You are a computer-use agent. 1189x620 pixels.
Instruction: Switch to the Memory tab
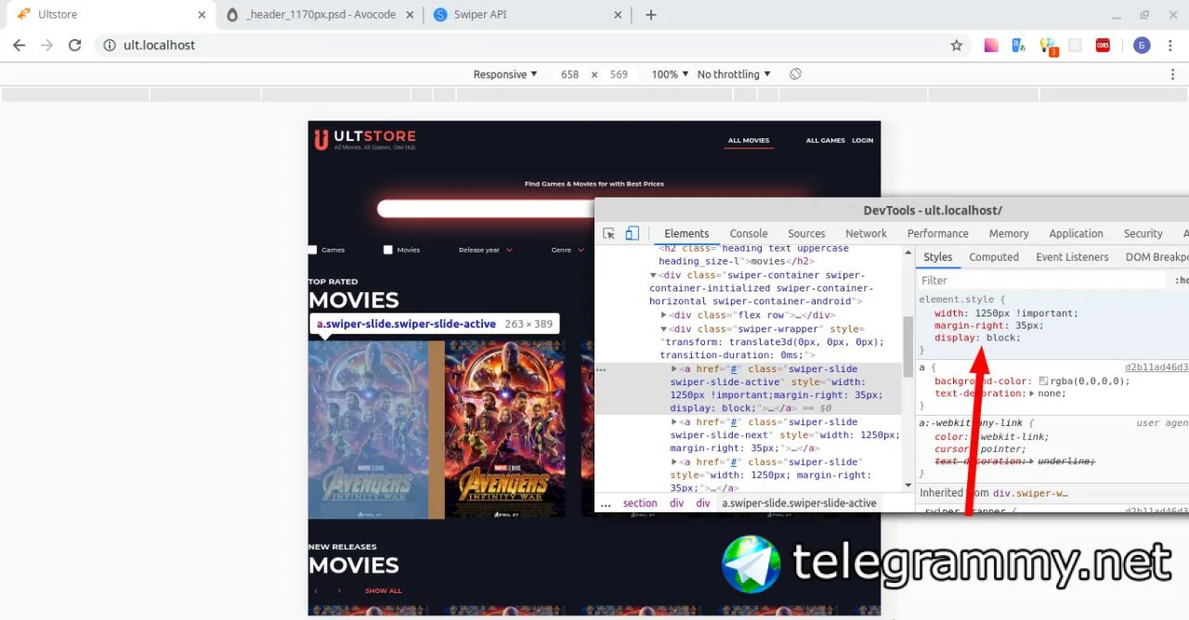1009,234
